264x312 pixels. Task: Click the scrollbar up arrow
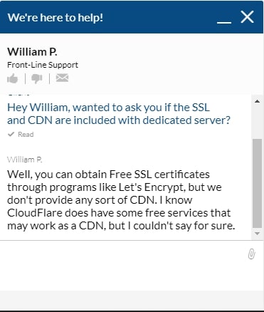tap(257, 101)
